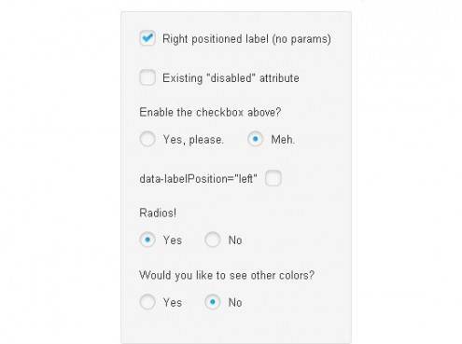This screenshot has width=462, height=344.
Task: Select the No radio under Radios!
Action: pos(213,240)
